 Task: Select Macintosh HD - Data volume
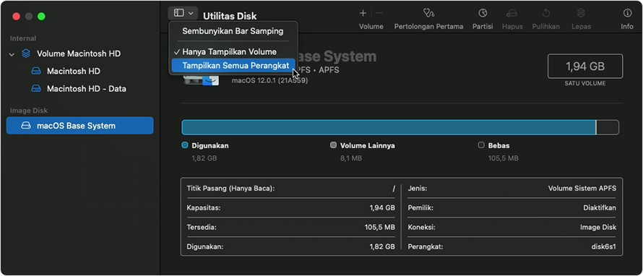coord(87,89)
